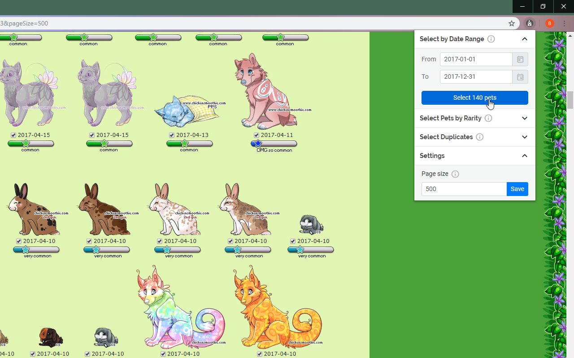Expand the Select Pets by Rarity section

tap(525, 118)
